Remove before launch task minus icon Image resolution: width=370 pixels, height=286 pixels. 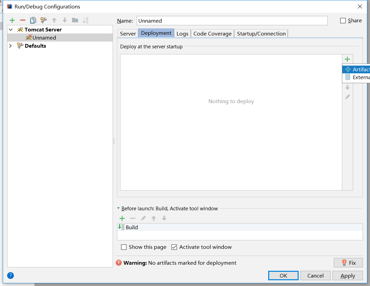(133, 218)
